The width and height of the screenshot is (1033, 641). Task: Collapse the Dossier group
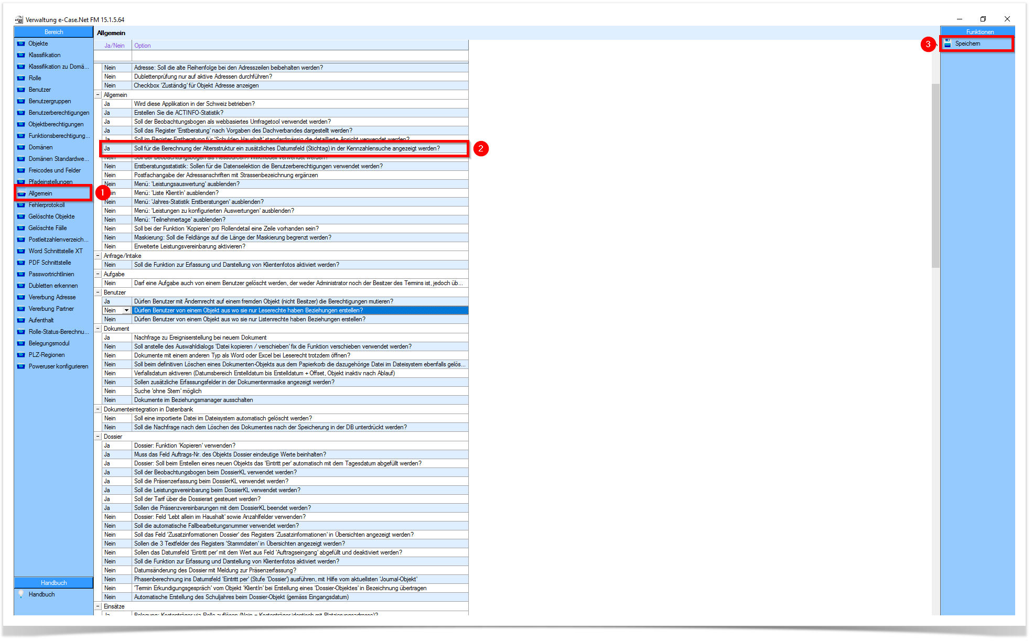[x=98, y=437]
